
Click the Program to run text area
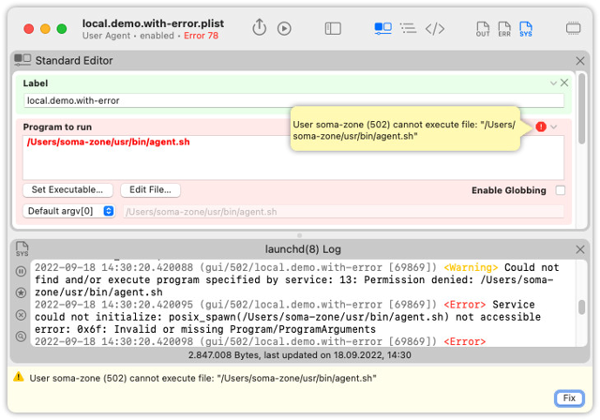tap(293, 157)
